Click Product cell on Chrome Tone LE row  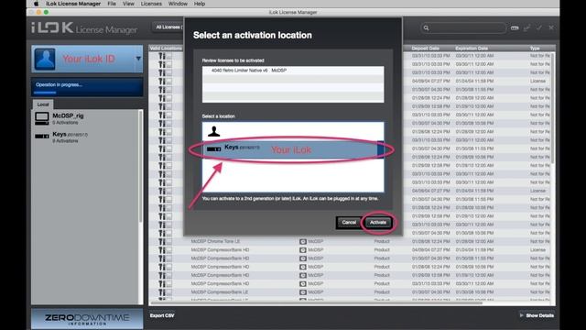click(382, 241)
